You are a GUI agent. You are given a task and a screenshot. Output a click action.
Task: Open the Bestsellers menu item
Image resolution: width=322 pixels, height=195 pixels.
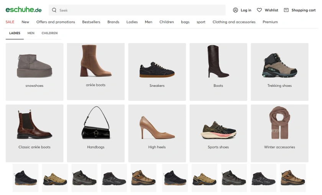91,22
